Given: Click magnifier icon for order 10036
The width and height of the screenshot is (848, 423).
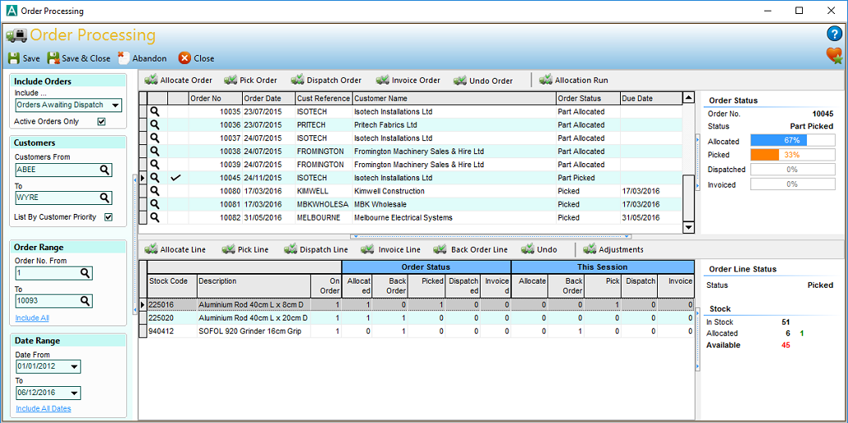Looking at the screenshot, I should click(155, 125).
